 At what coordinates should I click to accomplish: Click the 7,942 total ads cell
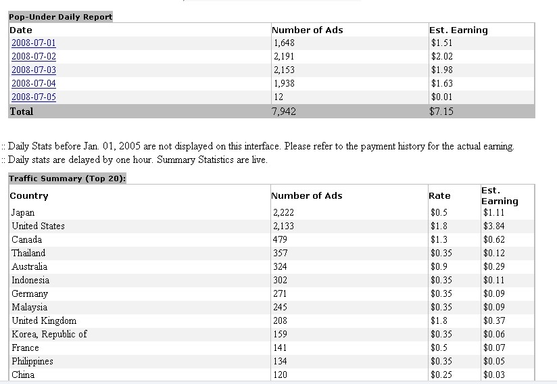(283, 112)
